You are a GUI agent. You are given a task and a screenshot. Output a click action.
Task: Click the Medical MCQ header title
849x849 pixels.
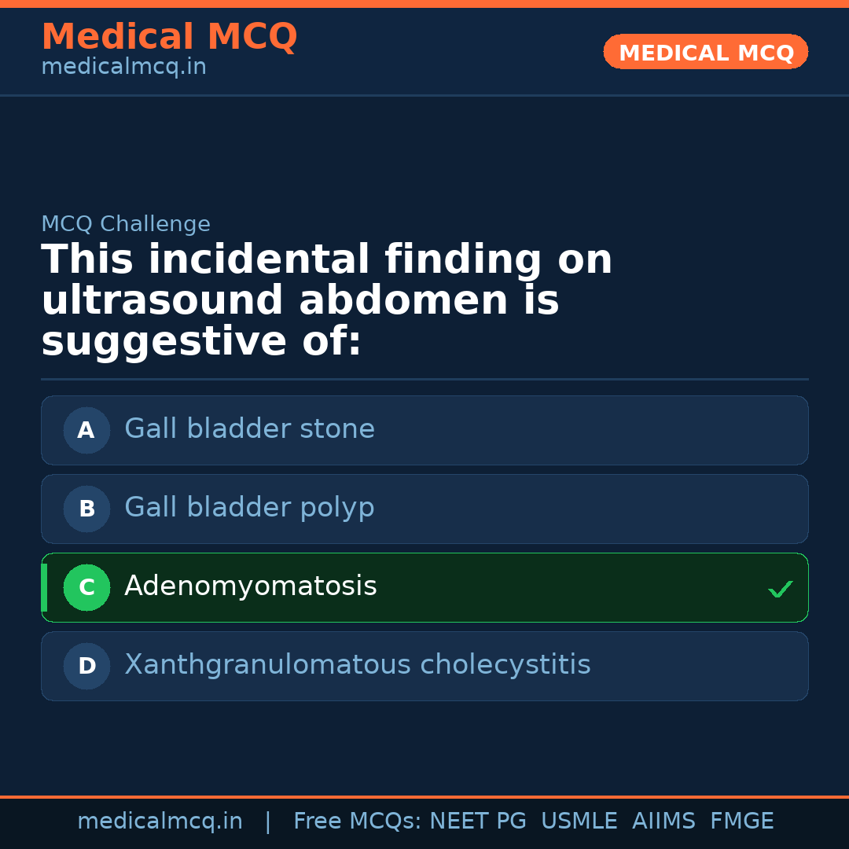169,37
